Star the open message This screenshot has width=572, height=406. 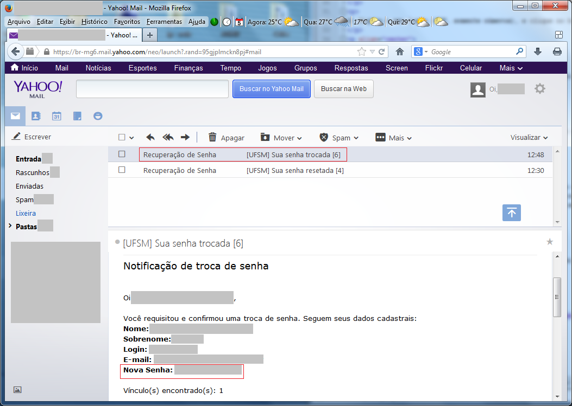click(x=550, y=242)
